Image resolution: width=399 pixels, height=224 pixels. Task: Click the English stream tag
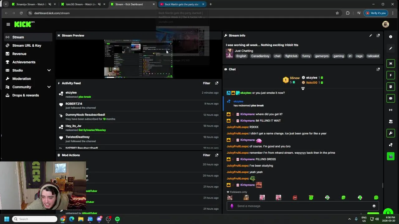(x=241, y=56)
